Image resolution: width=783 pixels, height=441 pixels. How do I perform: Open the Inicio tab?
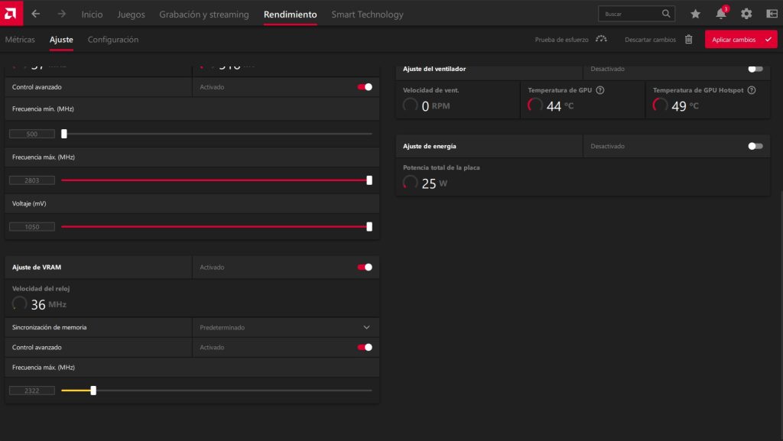click(92, 15)
